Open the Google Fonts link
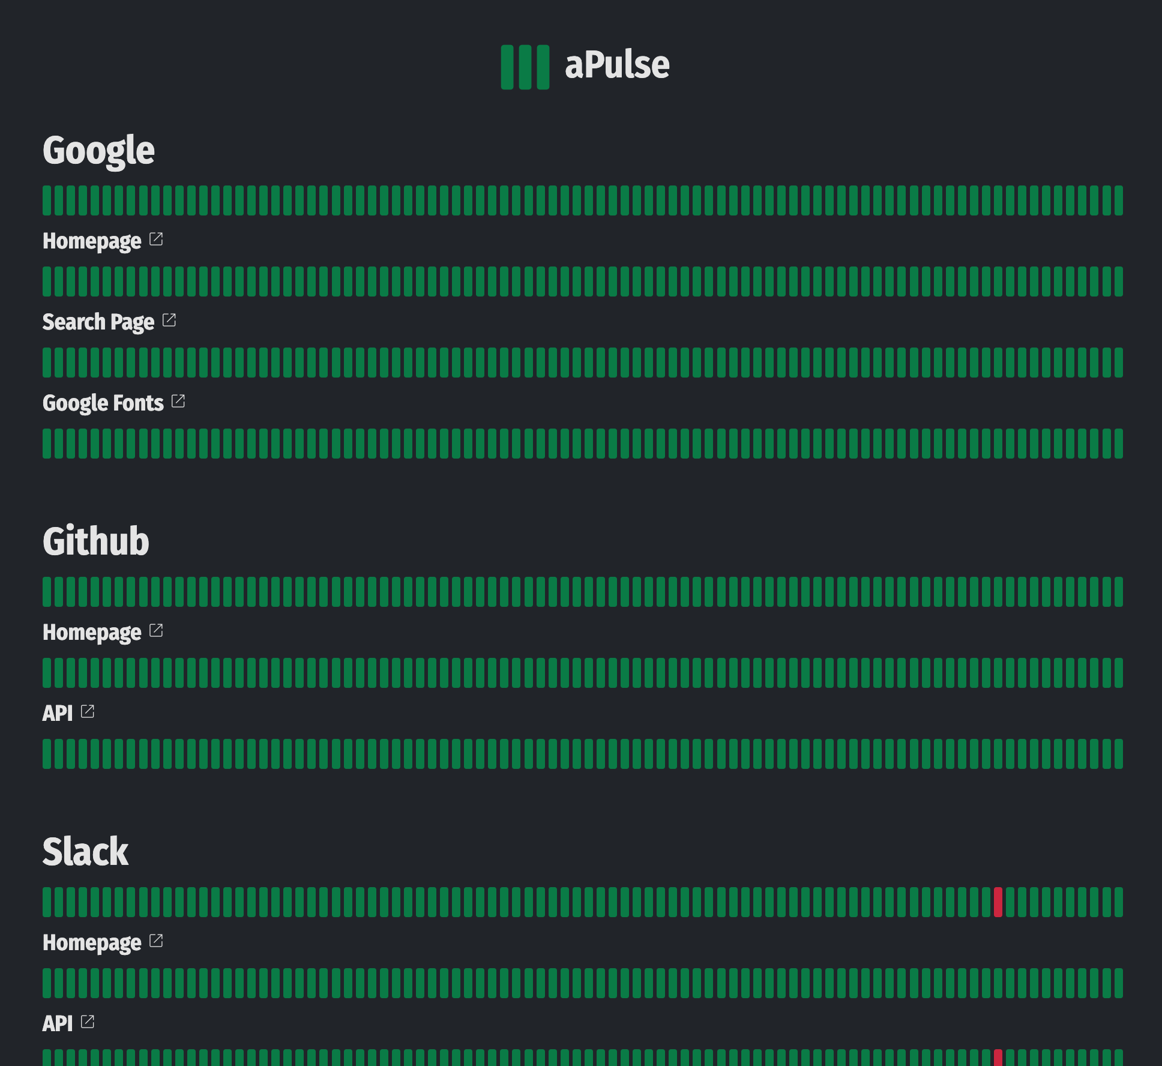The image size is (1162, 1066). [102, 403]
